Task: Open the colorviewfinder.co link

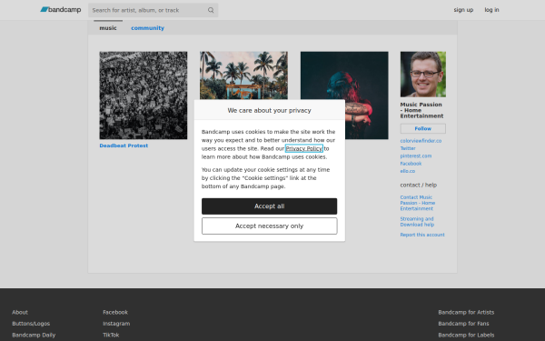Action: point(421,141)
